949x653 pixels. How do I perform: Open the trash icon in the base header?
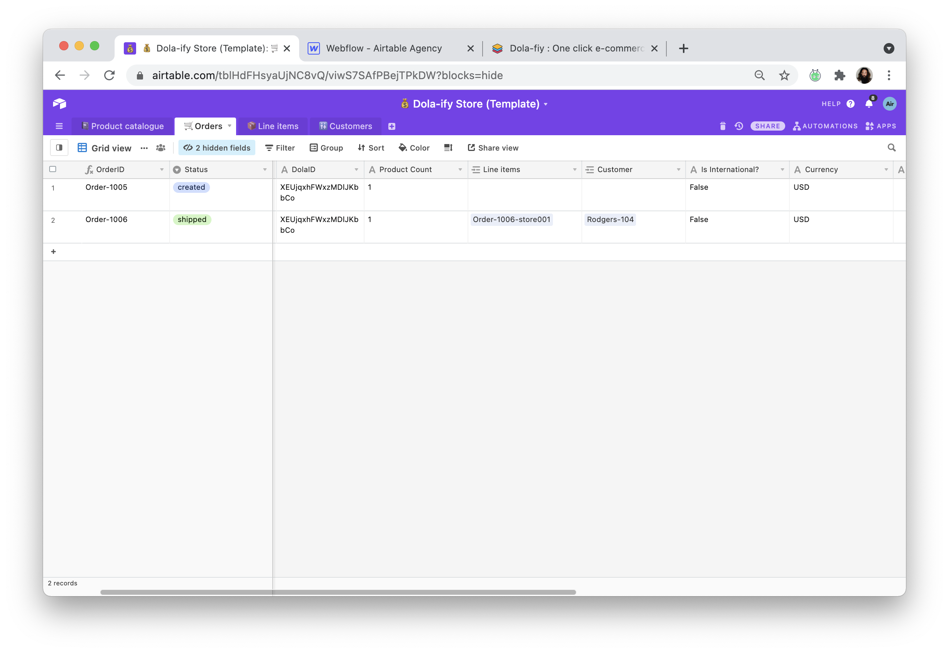pyautogui.click(x=723, y=126)
